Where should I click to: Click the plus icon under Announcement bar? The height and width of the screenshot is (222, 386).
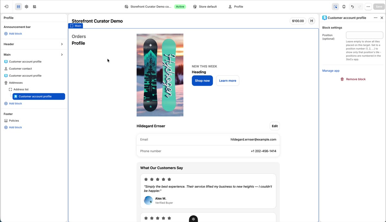coord(6,34)
